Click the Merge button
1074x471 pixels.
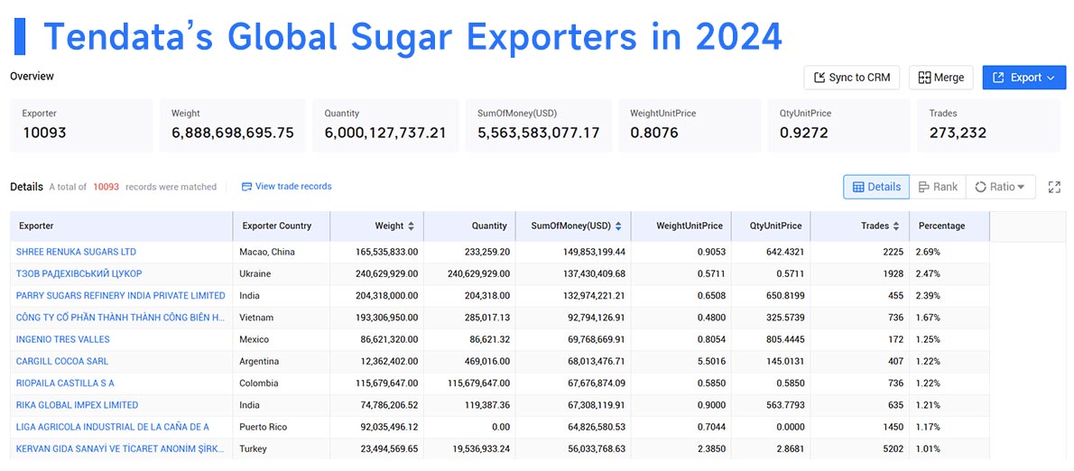940,78
